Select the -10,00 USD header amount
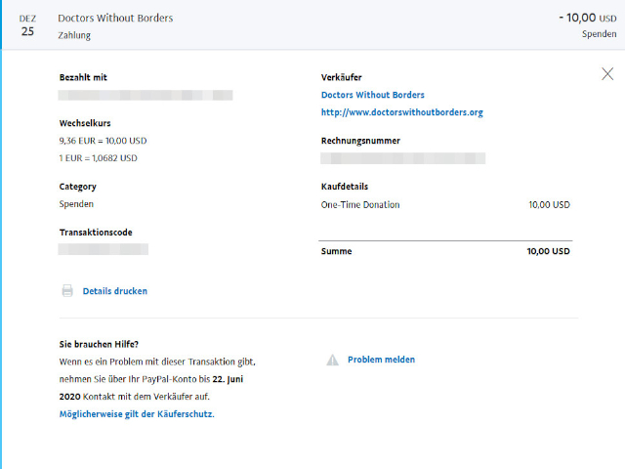The height and width of the screenshot is (469, 625). (x=588, y=18)
